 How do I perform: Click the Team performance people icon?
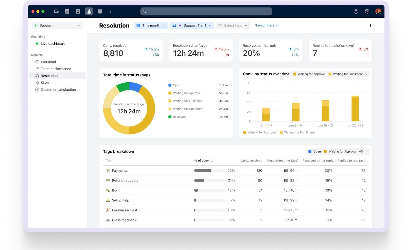37,69
